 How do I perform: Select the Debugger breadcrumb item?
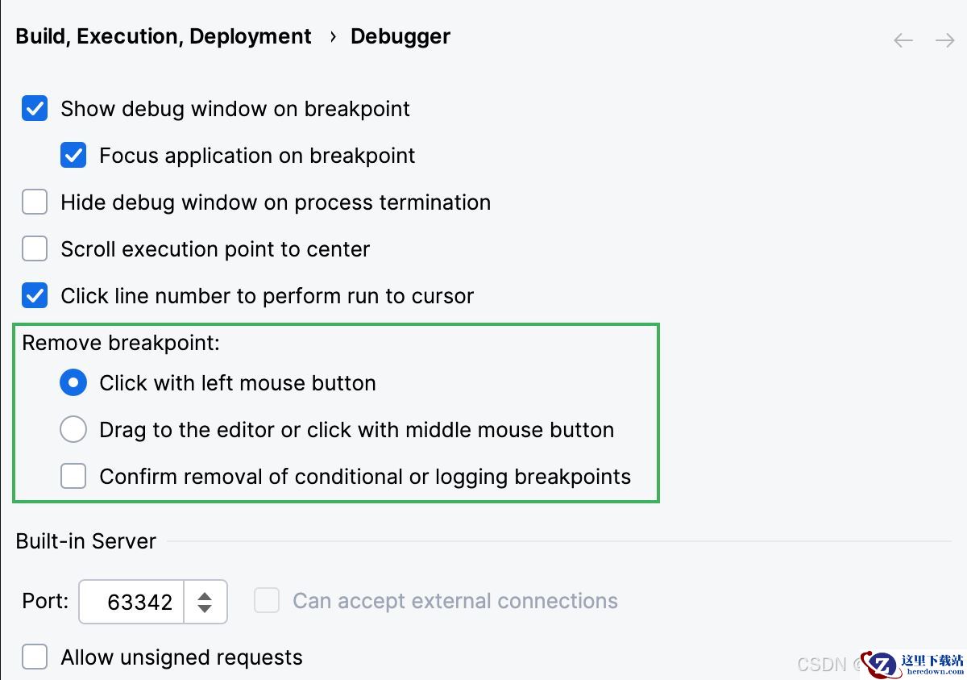tap(400, 37)
